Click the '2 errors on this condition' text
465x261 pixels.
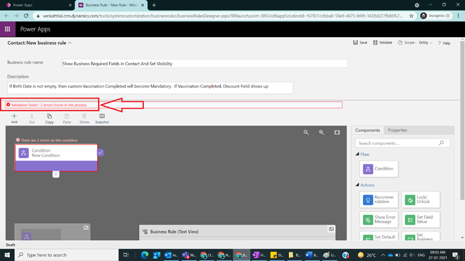49,140
